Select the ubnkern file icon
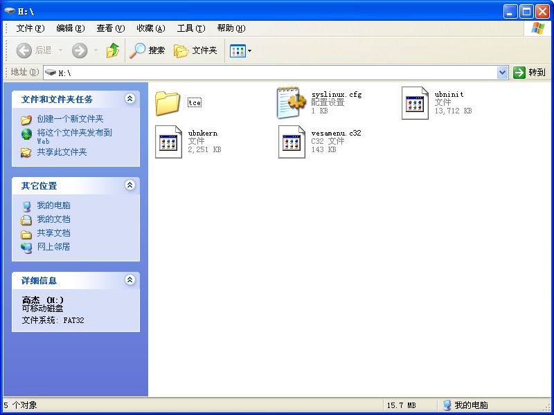This screenshot has height=415, width=554. pyautogui.click(x=168, y=141)
